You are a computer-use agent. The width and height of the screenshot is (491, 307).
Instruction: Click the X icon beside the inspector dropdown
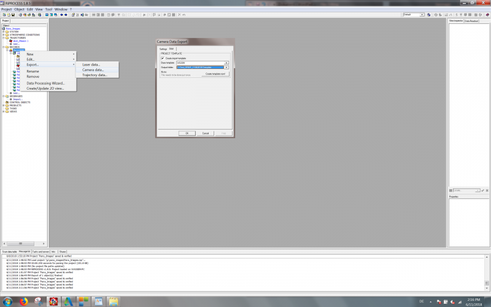click(x=487, y=190)
